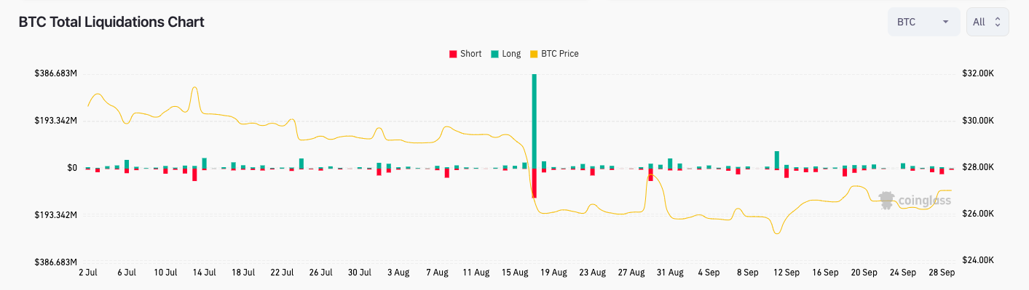Click the coinglass watermark logo
The height and width of the screenshot is (290, 1029).
(x=915, y=200)
